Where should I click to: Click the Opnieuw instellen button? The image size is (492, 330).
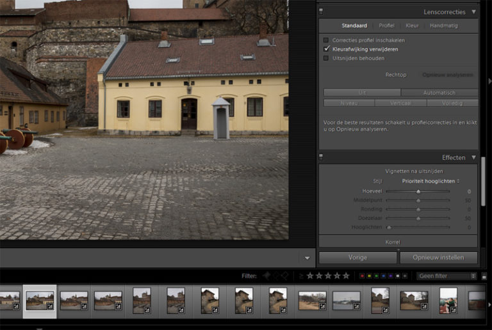click(x=438, y=257)
